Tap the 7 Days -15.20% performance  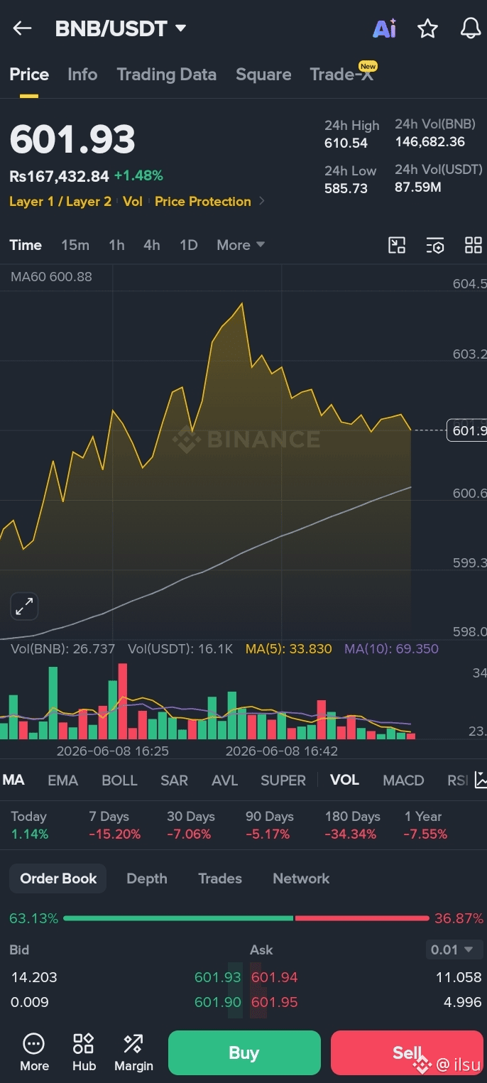[115, 825]
